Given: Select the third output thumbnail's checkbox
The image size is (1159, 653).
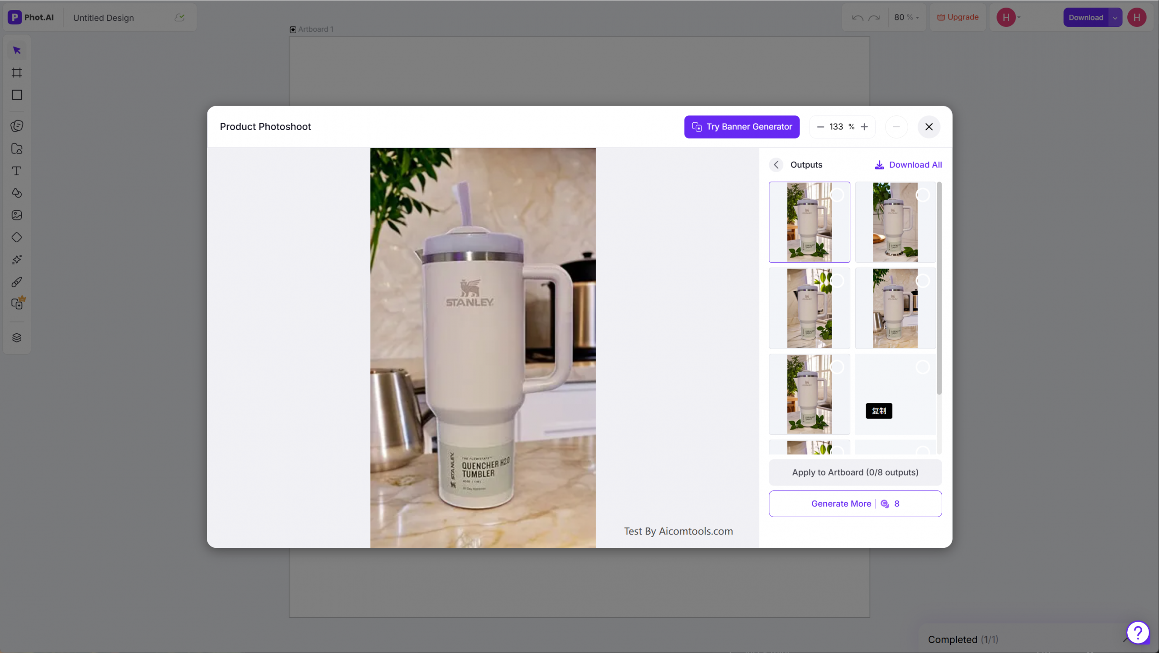Looking at the screenshot, I should tap(837, 281).
